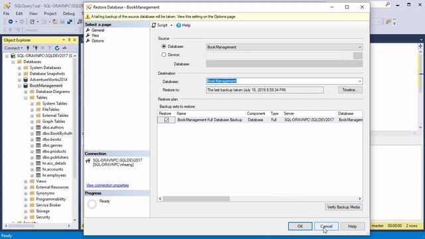Click the right arrow of backup sets scrollbar
This screenshot has width=425, height=239.
coord(360,199)
